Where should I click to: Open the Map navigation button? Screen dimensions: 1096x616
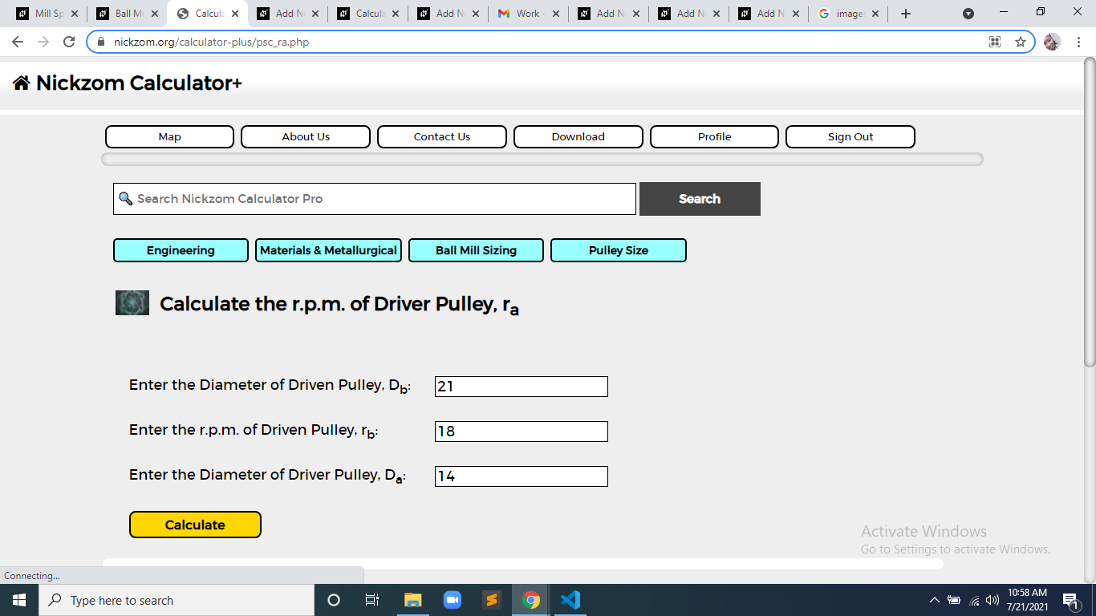[169, 136]
